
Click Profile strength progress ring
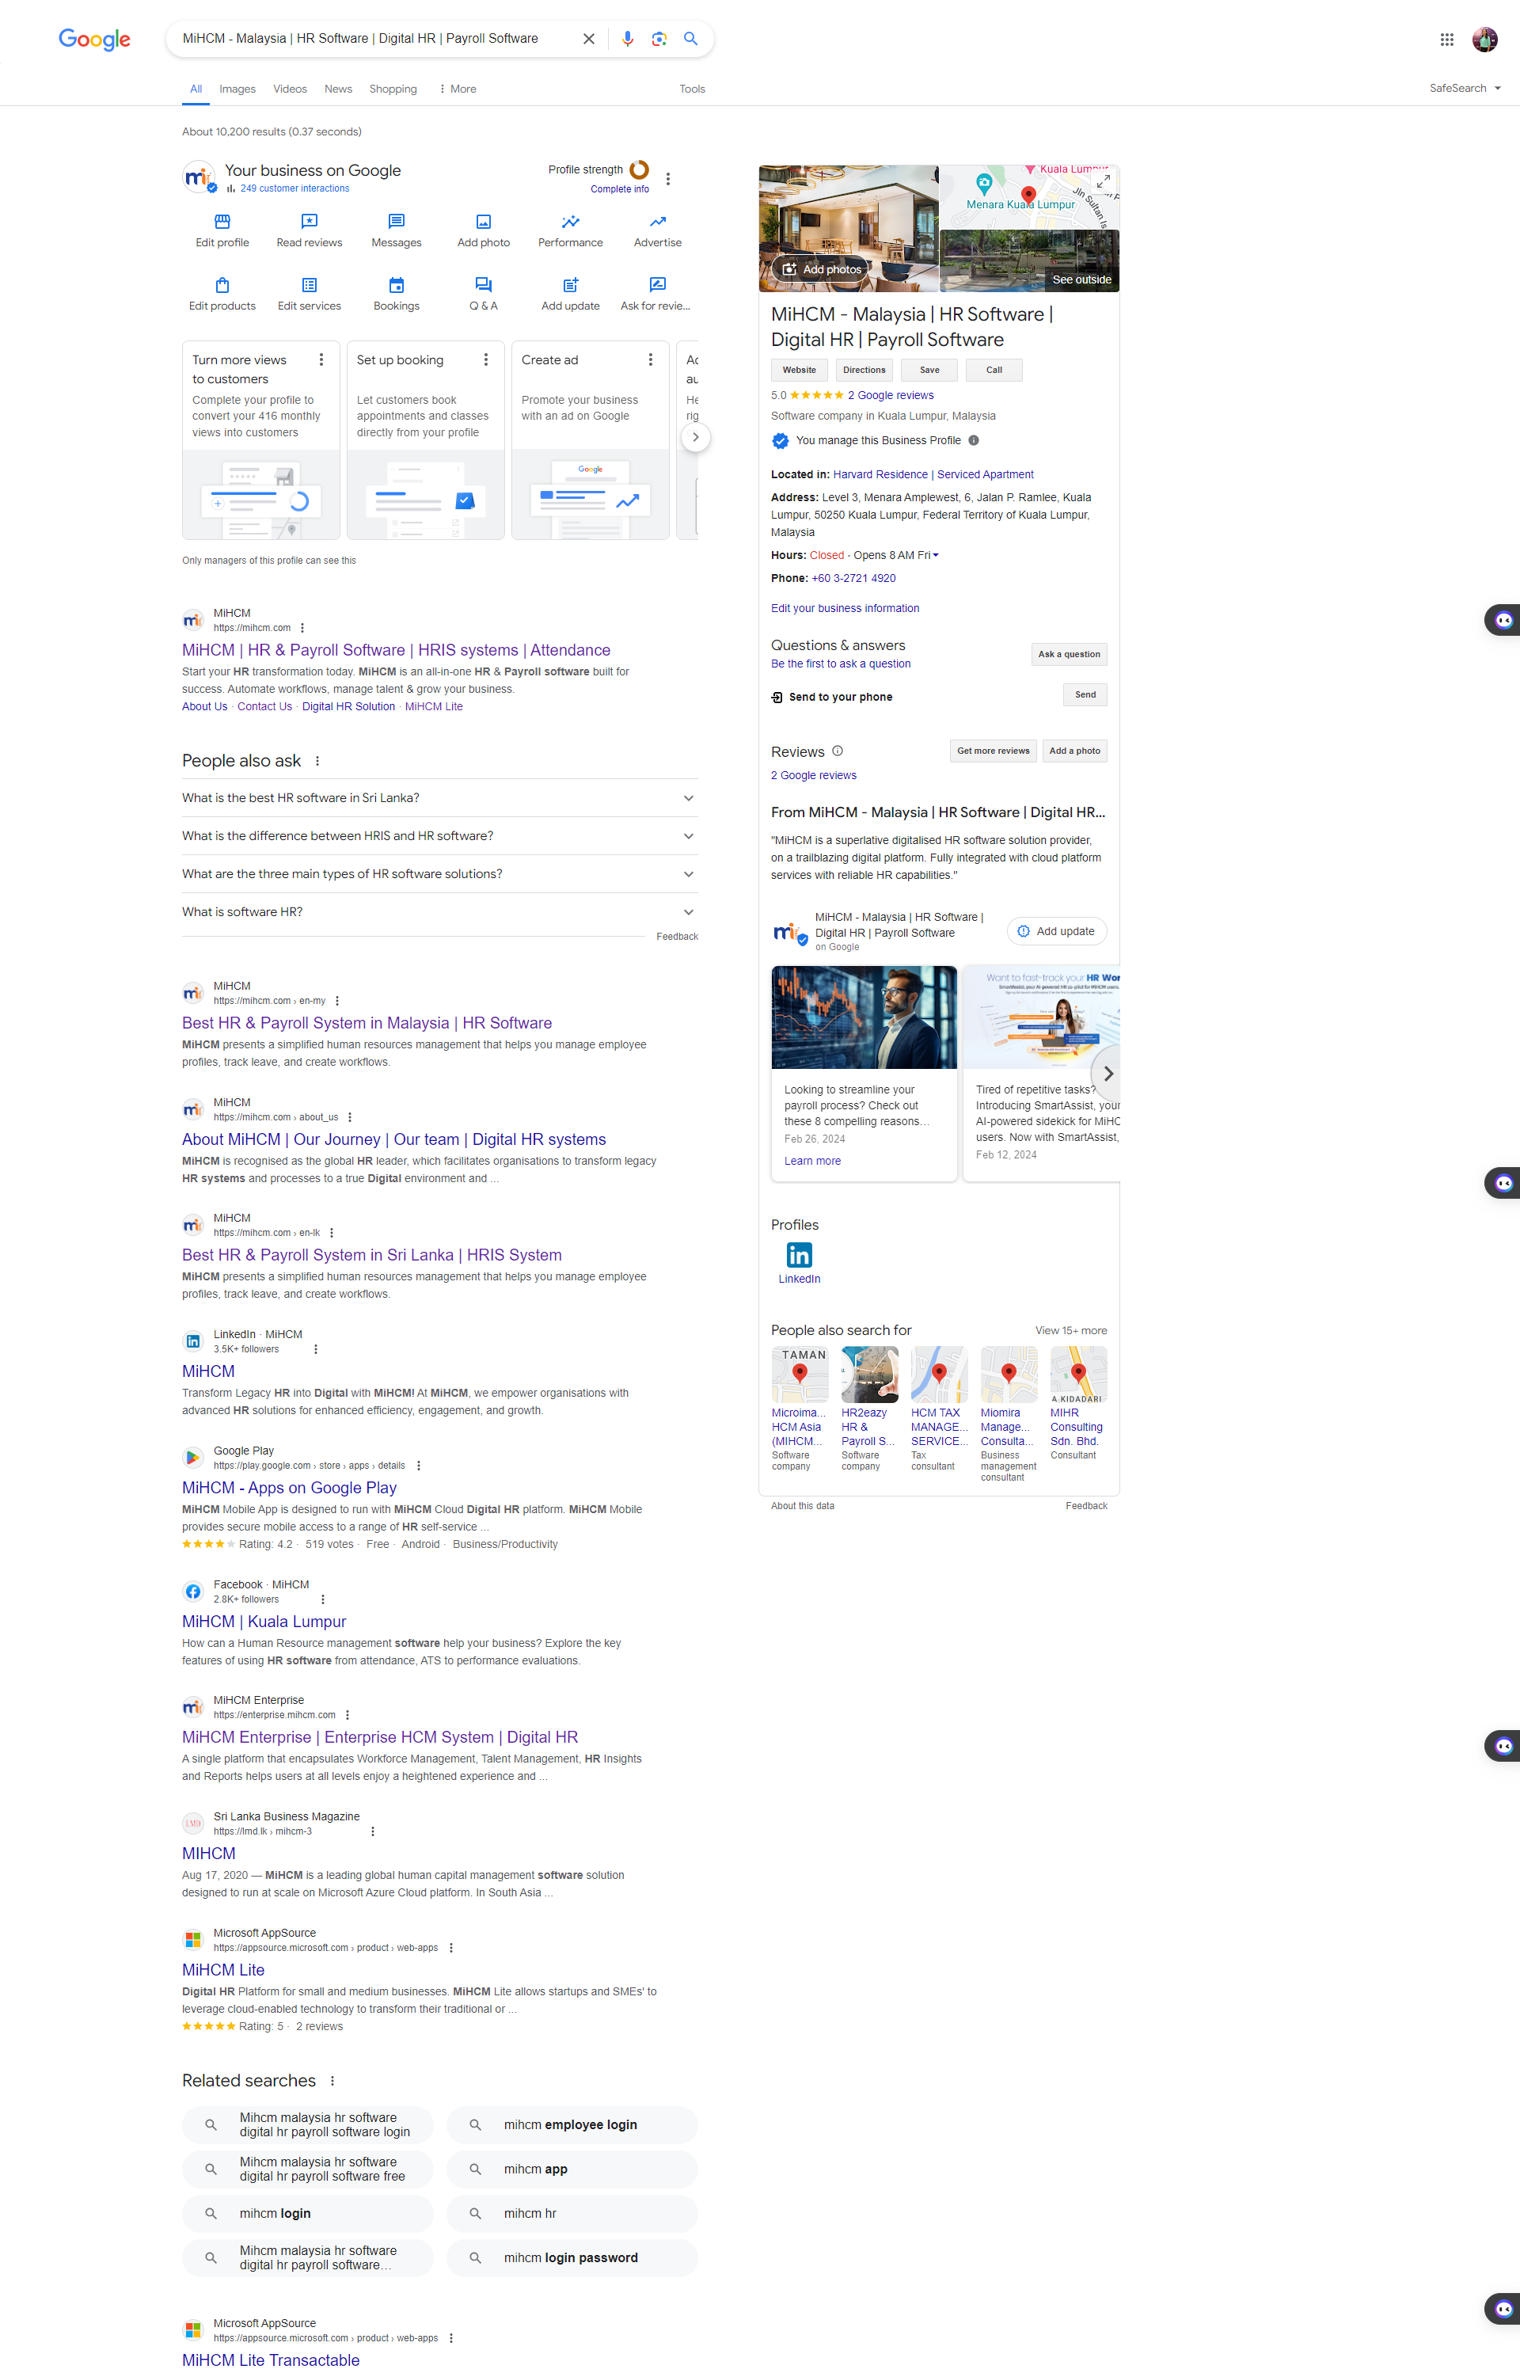pyautogui.click(x=639, y=169)
